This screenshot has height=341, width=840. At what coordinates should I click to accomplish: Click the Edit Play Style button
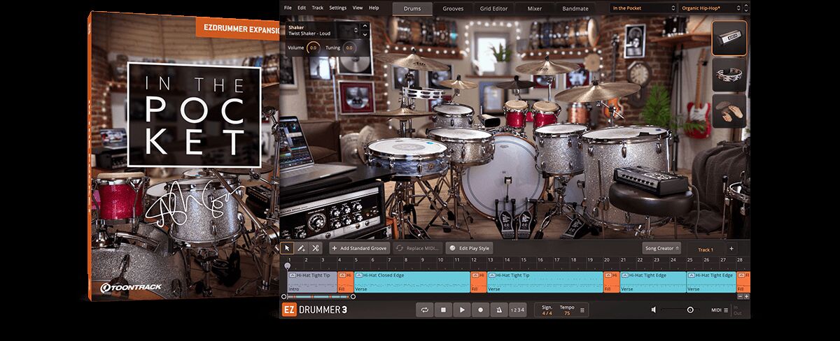pos(470,248)
